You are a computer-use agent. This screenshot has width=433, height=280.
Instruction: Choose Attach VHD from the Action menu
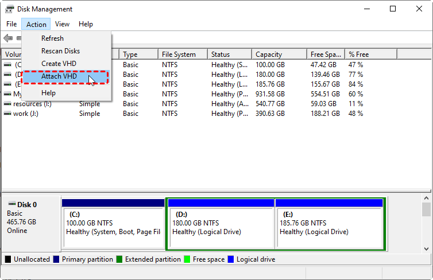(x=65, y=76)
